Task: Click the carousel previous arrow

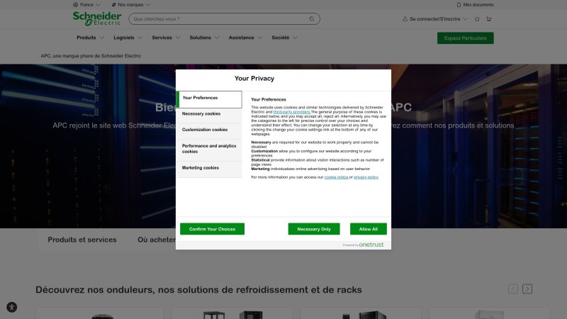Action: click(x=512, y=289)
